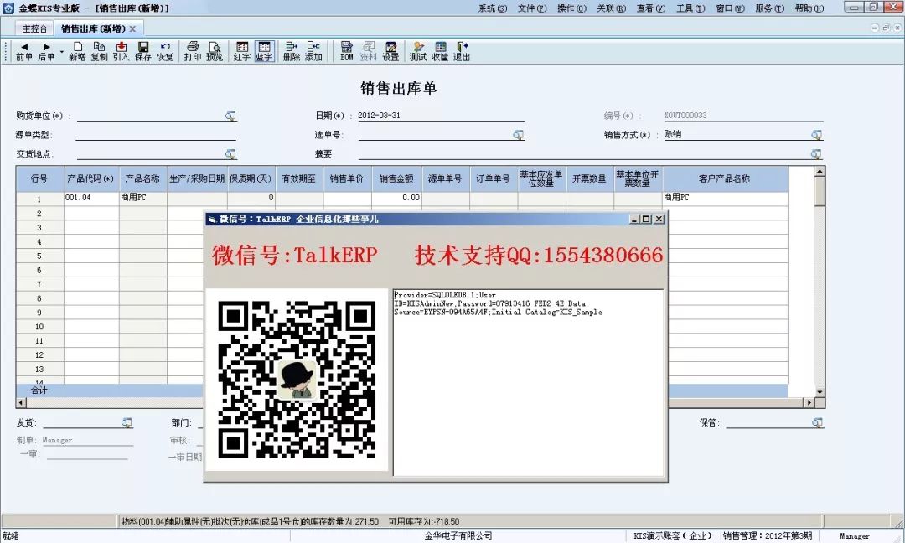Add a row with 添加 icon

point(313,51)
